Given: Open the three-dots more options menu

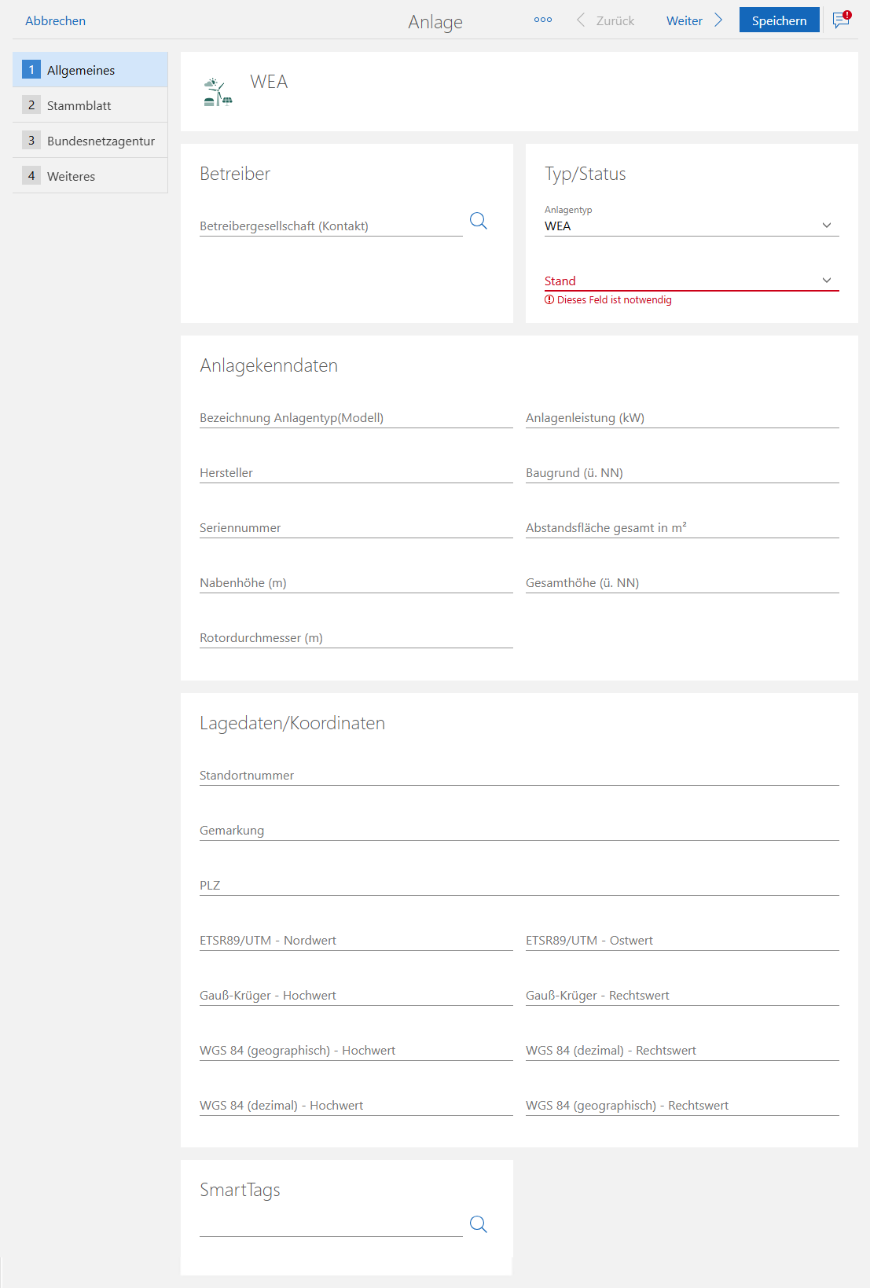Looking at the screenshot, I should 543,20.
